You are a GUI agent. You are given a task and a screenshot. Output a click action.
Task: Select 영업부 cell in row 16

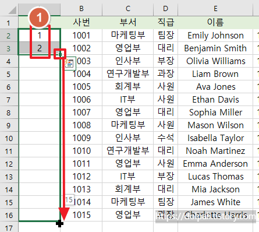click(127, 215)
